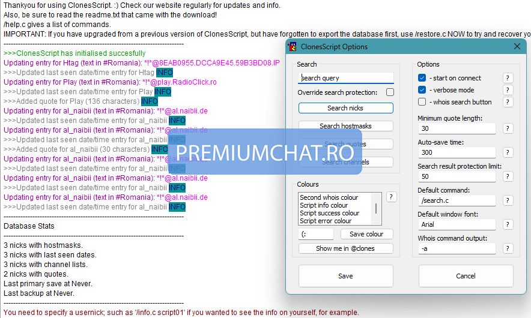
Task: Open help for Auto-save time
Action: 508,152
